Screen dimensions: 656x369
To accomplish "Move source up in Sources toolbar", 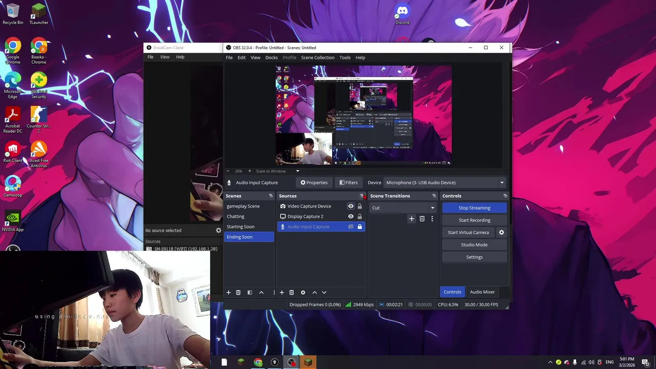I will coord(315,292).
